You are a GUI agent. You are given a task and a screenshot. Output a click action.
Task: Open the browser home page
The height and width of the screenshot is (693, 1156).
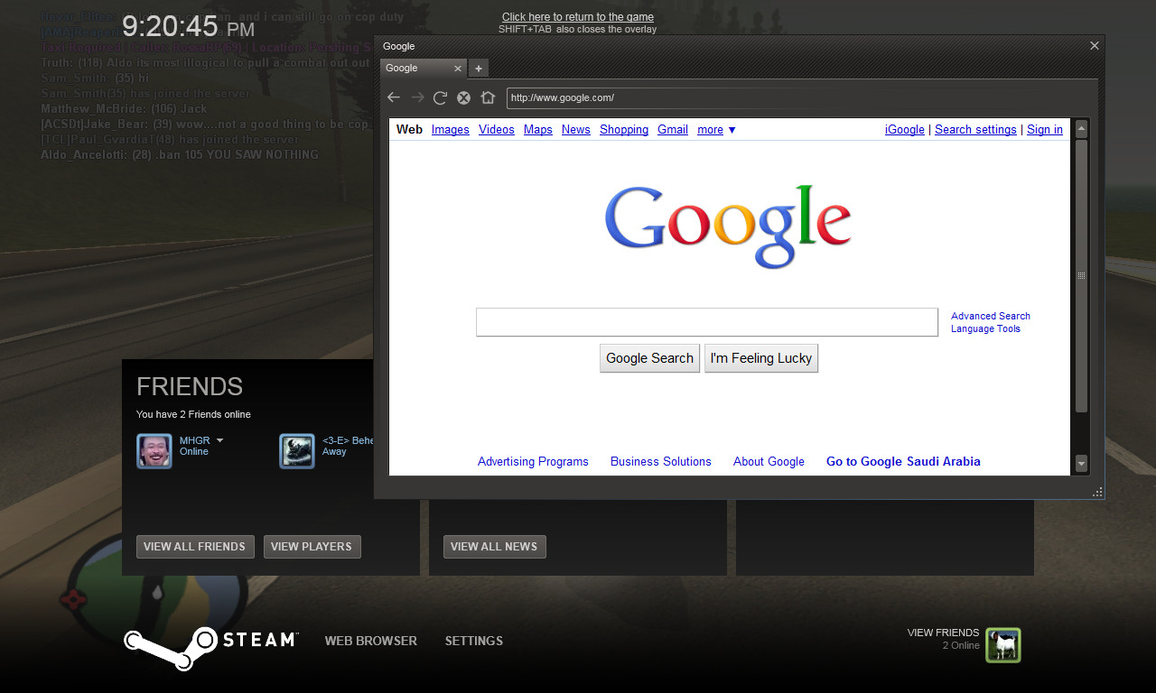[x=488, y=97]
